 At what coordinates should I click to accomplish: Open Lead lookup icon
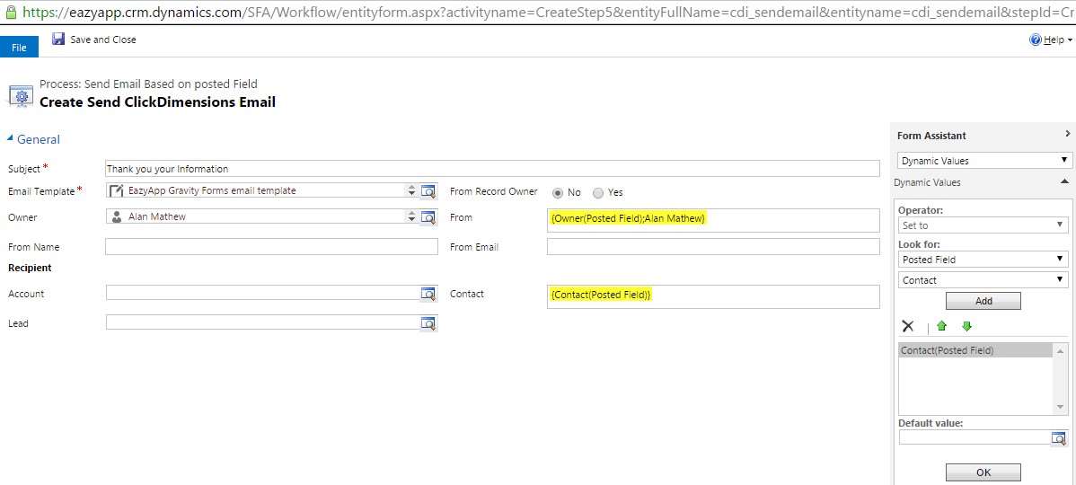click(x=428, y=322)
